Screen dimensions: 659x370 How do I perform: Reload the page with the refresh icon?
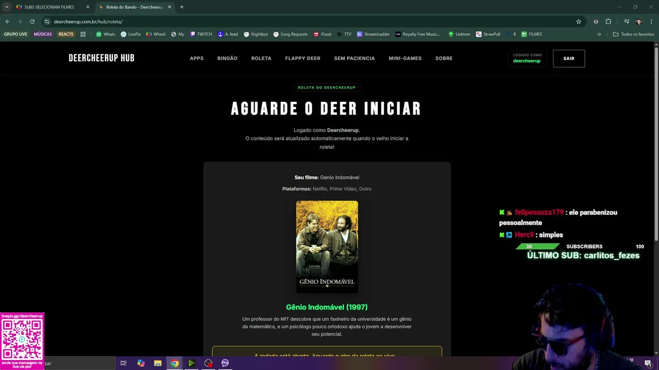click(x=32, y=22)
